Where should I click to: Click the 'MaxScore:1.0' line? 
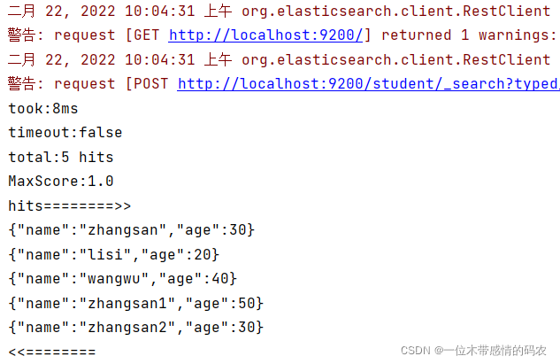(61, 182)
